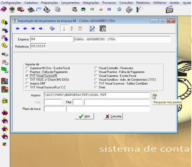The height and width of the screenshot is (167, 192).
Task: Click the red building with blue sign icon
Action: coord(4,81)
